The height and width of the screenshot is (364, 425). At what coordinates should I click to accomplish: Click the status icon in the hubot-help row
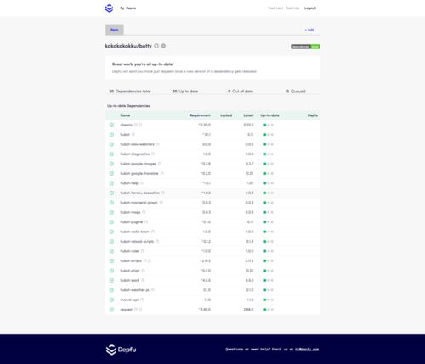click(111, 183)
